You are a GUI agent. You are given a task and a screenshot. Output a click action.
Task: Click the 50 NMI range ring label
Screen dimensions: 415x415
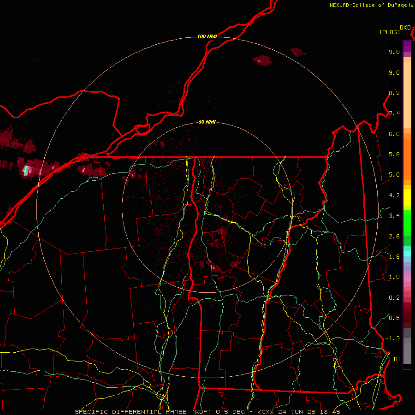tap(207, 122)
